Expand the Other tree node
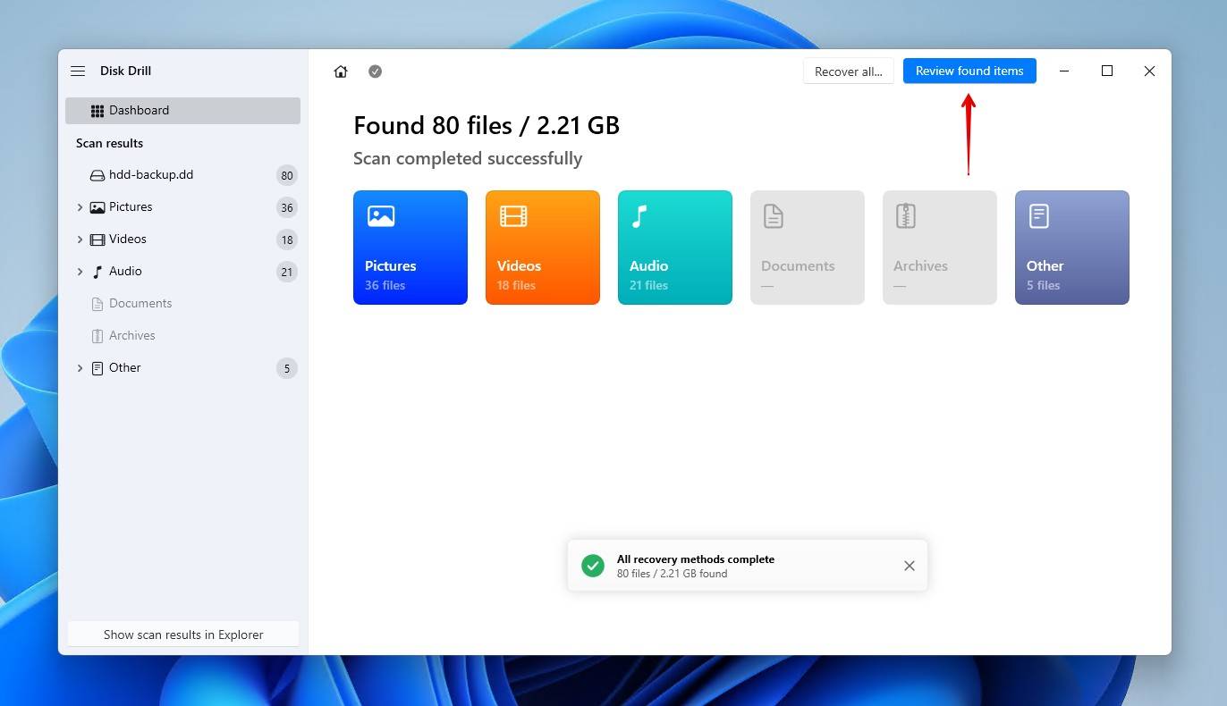This screenshot has width=1227, height=706. tap(80, 368)
